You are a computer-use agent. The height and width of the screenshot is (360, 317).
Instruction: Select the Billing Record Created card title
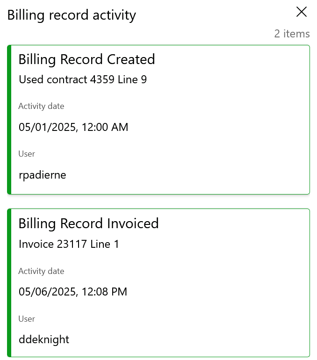click(87, 60)
